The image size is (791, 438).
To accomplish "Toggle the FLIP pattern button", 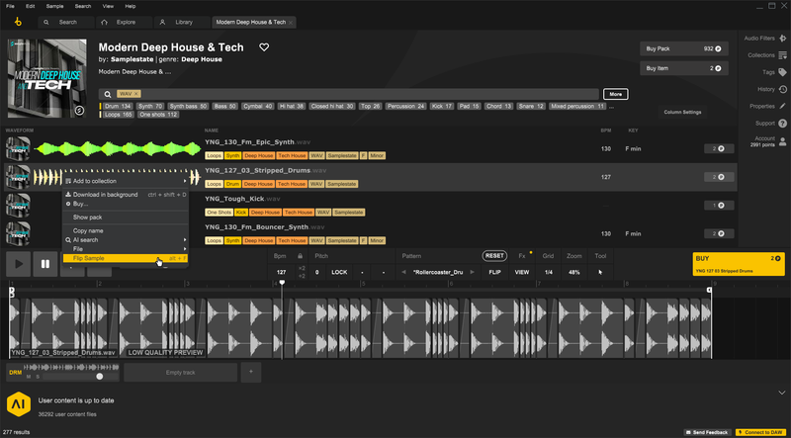I will [494, 272].
